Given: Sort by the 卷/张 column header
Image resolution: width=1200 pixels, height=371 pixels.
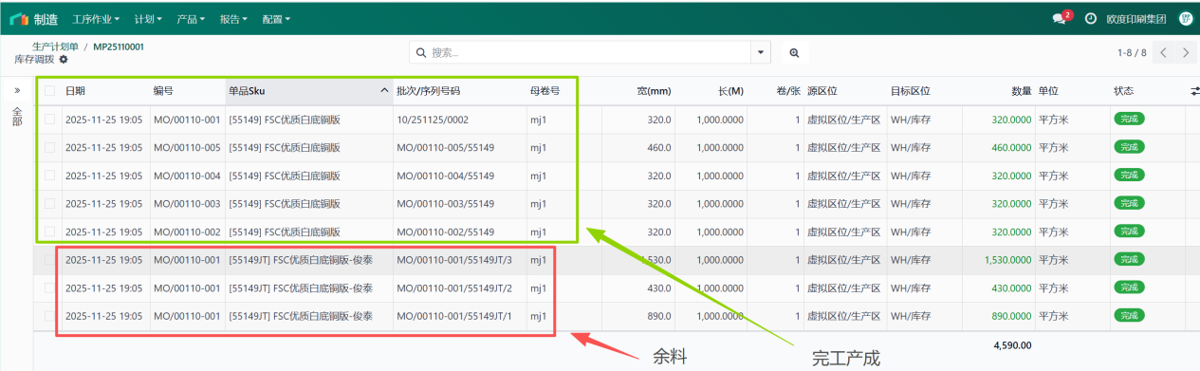Looking at the screenshot, I should coord(776,91).
